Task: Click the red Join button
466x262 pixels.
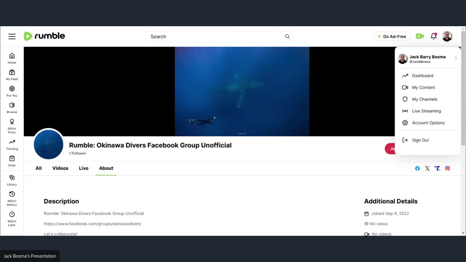Action: click(390, 148)
